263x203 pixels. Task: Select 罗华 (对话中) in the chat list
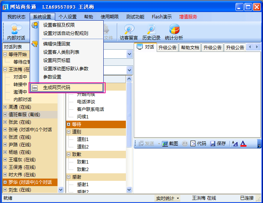pos(30,182)
